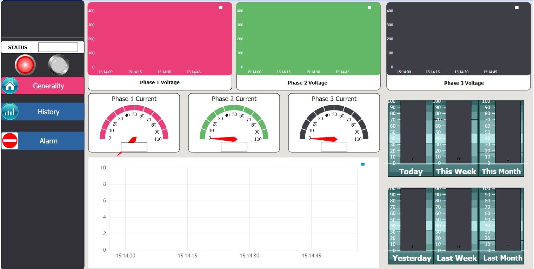
Task: Click the Phase 3 Voltage legend marker
Action: pos(517,7)
